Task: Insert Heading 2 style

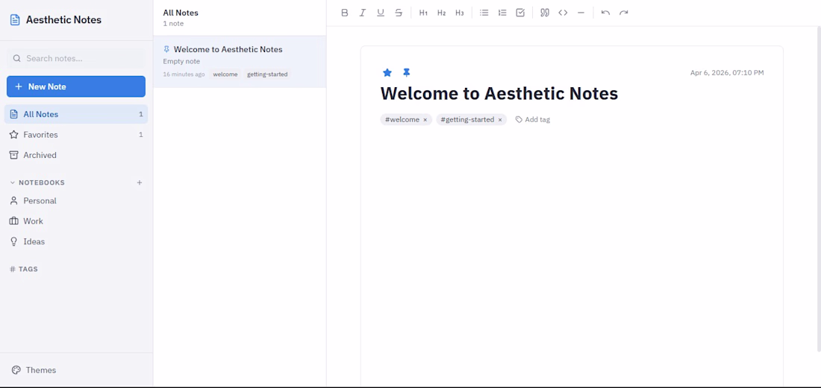Action: tap(441, 13)
